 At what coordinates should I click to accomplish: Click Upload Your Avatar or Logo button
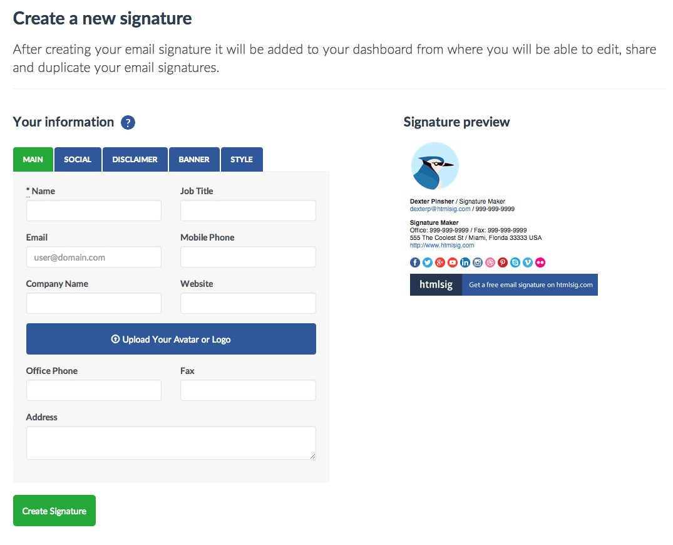click(171, 339)
